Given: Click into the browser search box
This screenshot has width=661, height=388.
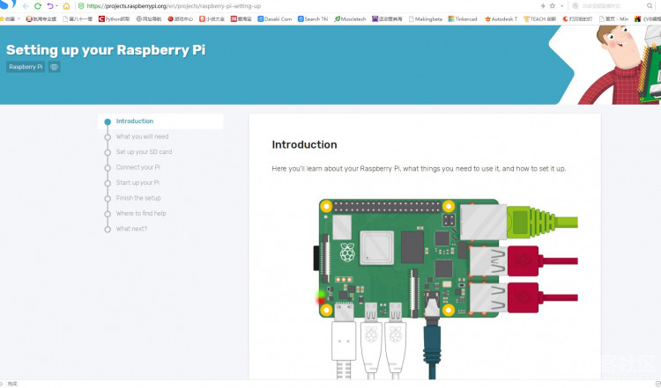Looking at the screenshot, I should point(612,6).
